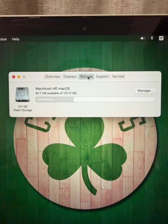Viewport: 168px width, 224px height.
Task: Switch to the Displays tab
Action: point(70,77)
